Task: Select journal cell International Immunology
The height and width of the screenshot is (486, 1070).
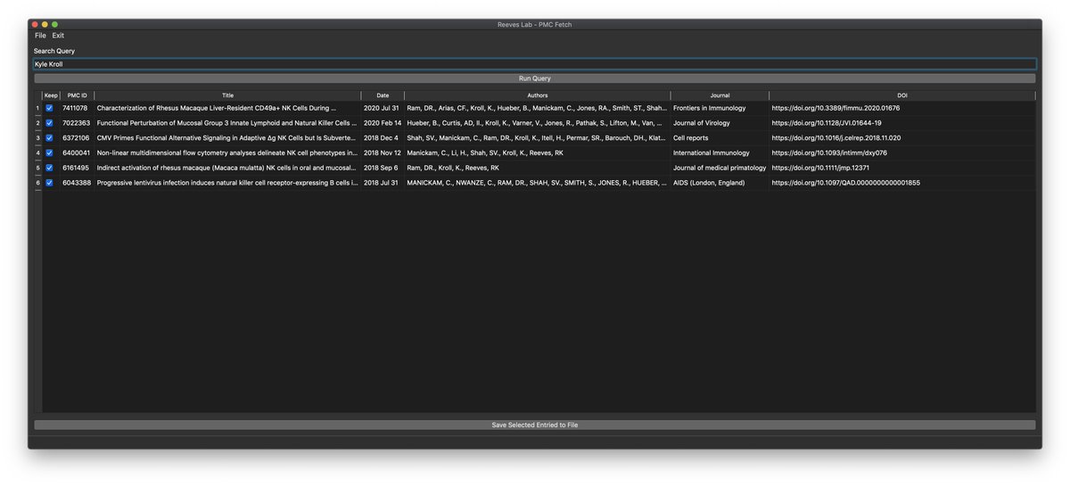Action: [720, 152]
